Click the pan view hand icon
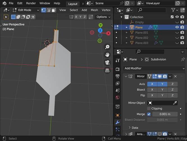Image resolution: width=187 pixels, height=141 pixels. click(x=107, y=55)
